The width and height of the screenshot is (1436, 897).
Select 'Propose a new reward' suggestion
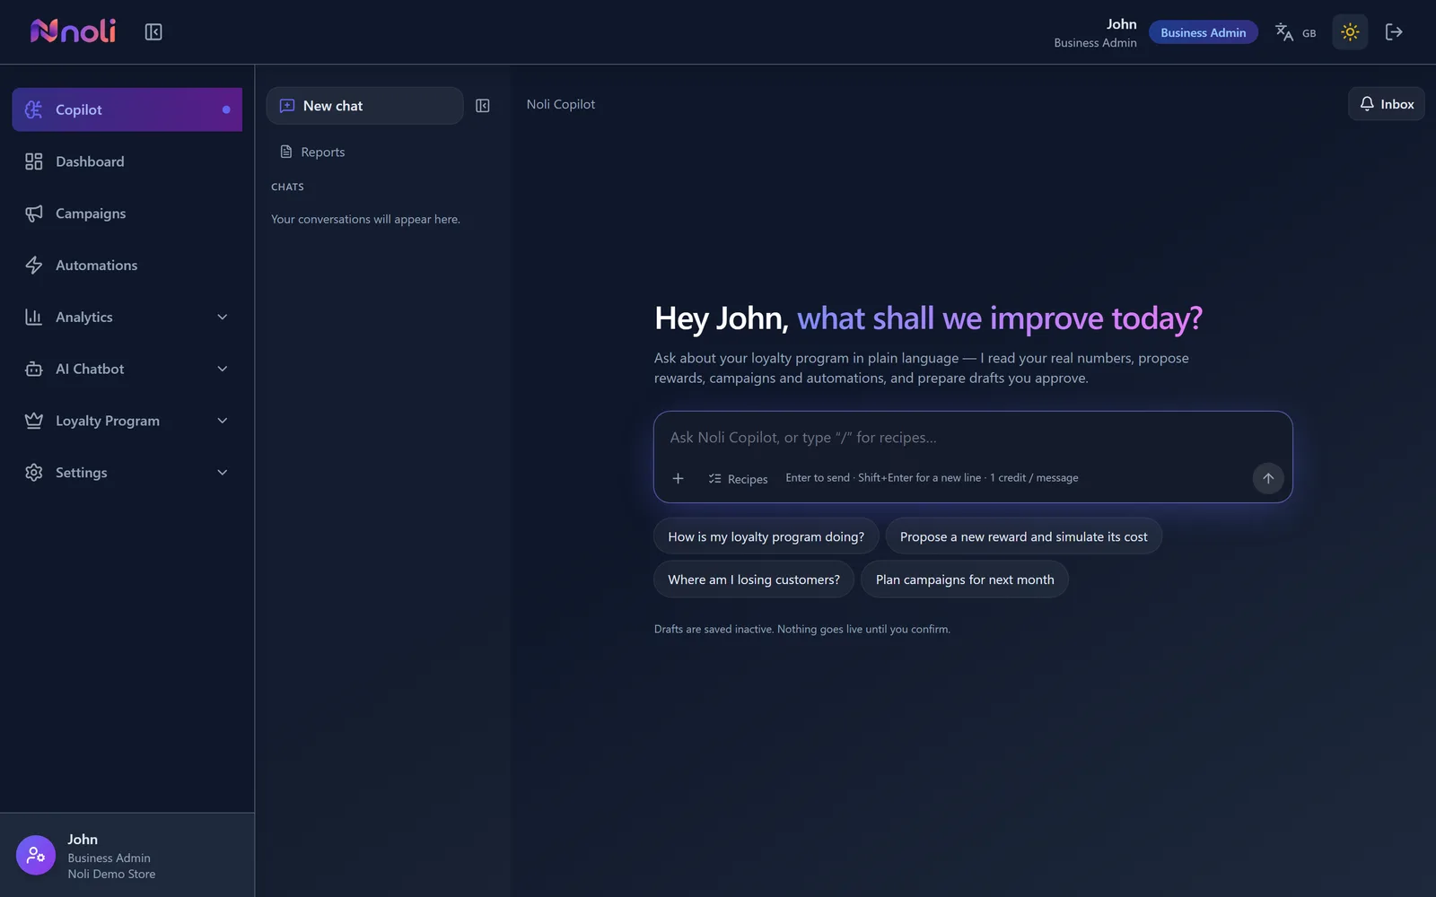click(1024, 536)
